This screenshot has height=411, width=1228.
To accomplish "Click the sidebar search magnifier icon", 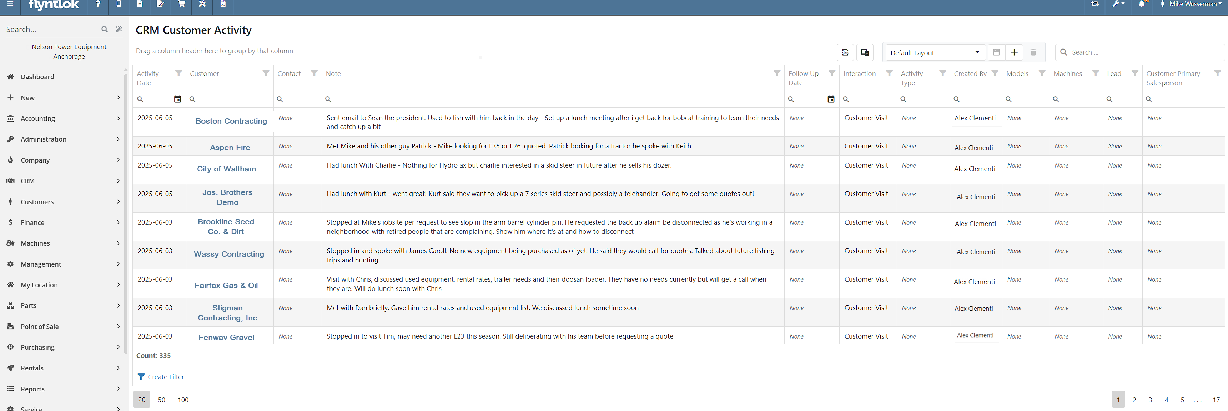I will [x=104, y=30].
